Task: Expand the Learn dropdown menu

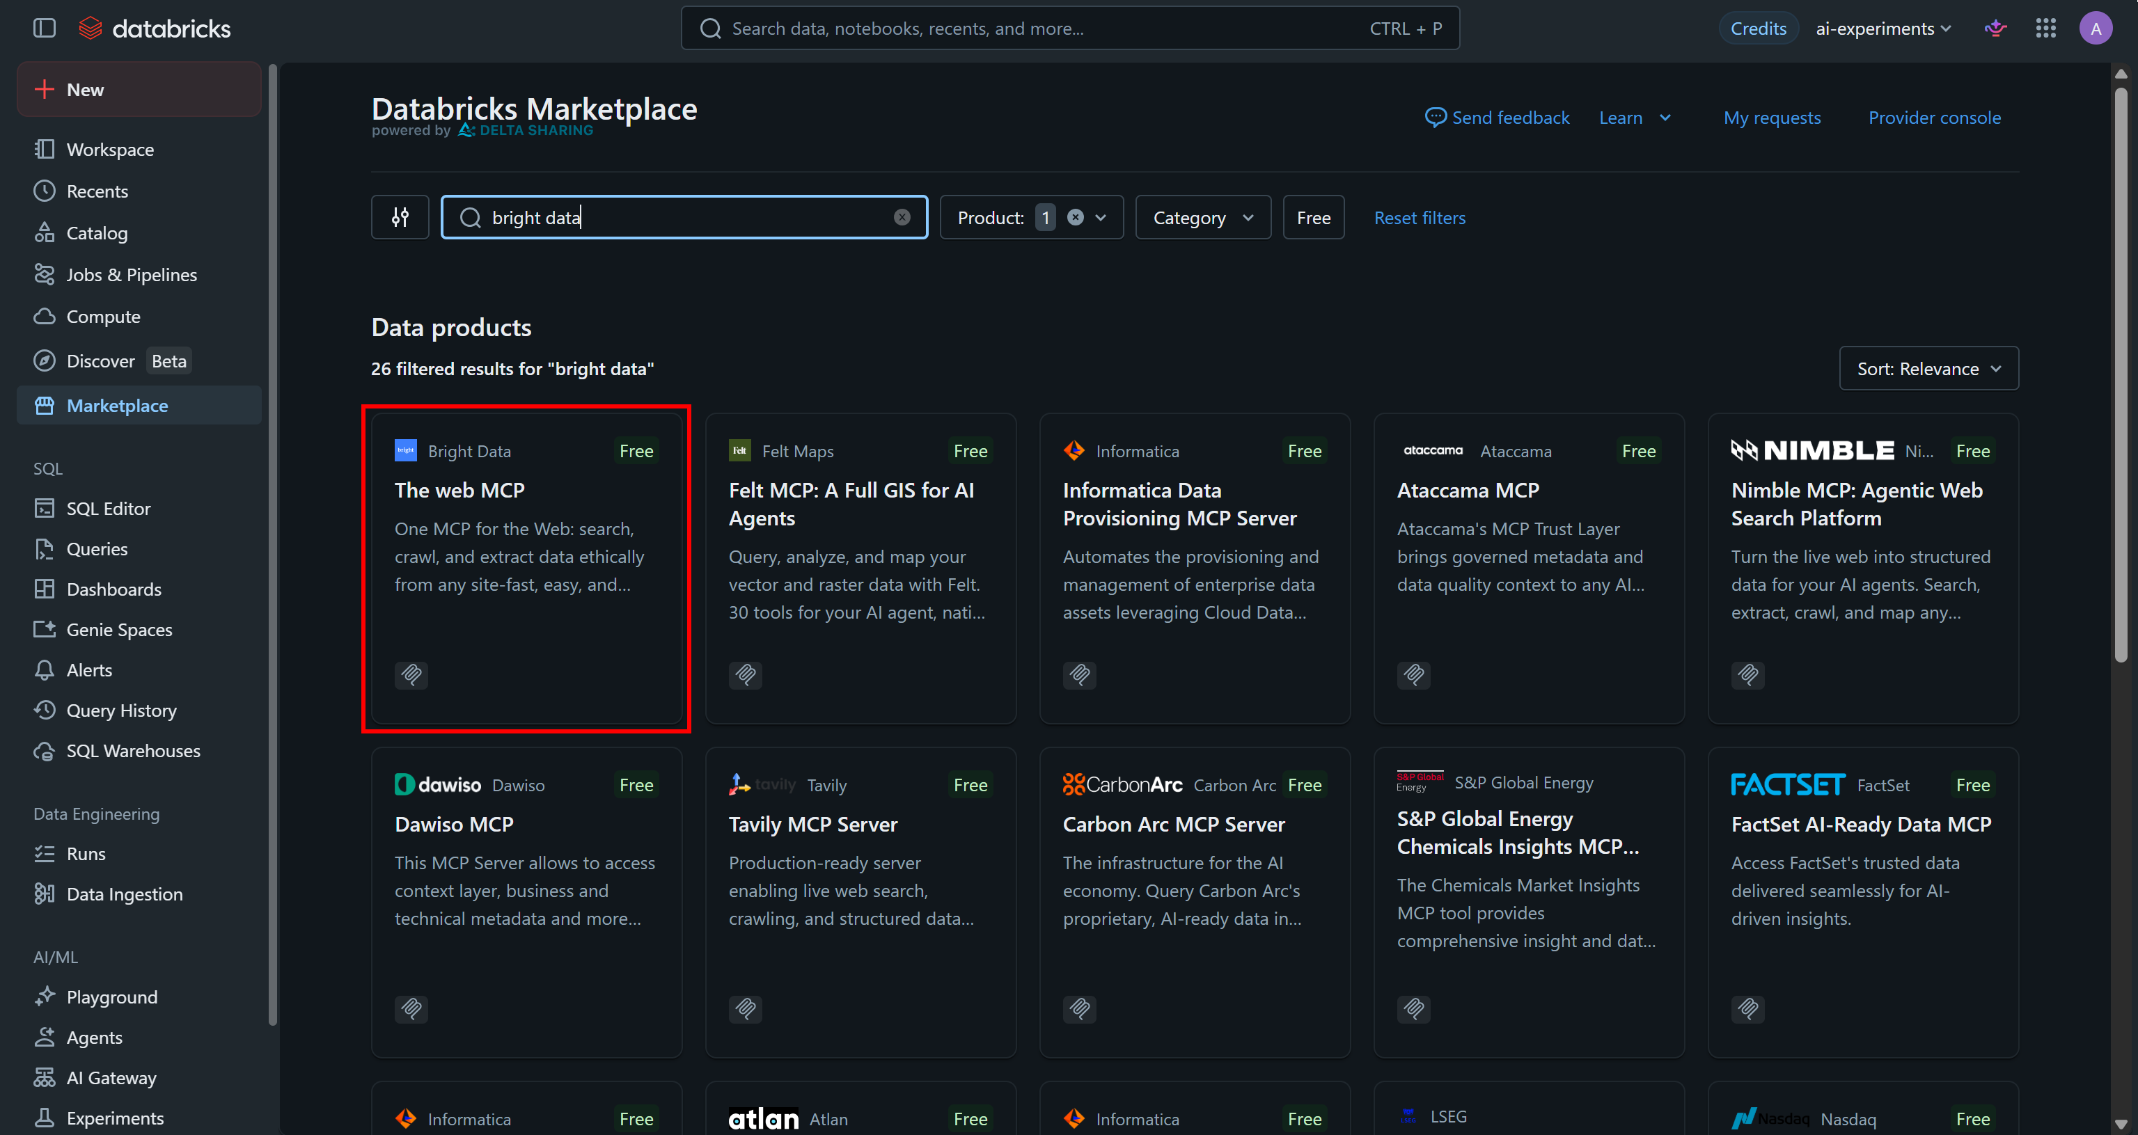Action: click(1635, 118)
